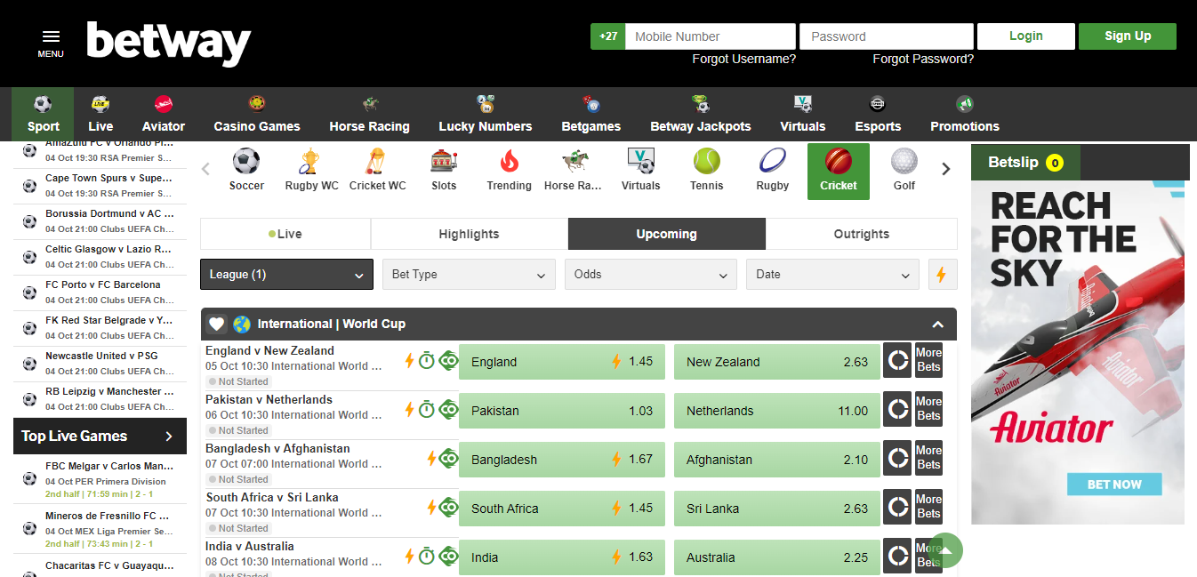Click stopwatch icon in England v New Zealand row
This screenshot has width=1197, height=577.
[427, 360]
